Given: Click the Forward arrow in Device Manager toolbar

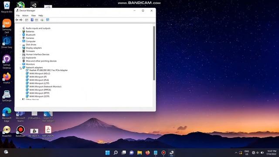Looking at the screenshot, I should (21, 20).
